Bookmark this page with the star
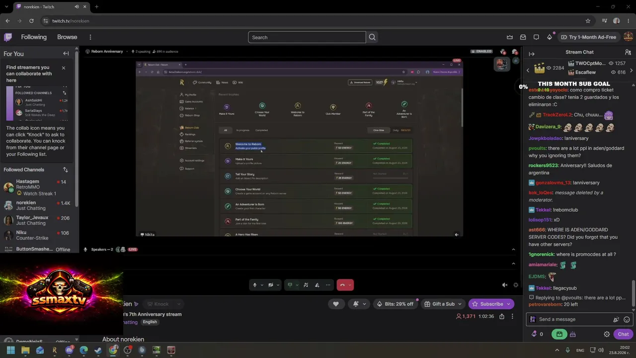Image resolution: width=636 pixels, height=358 pixels. (588, 21)
